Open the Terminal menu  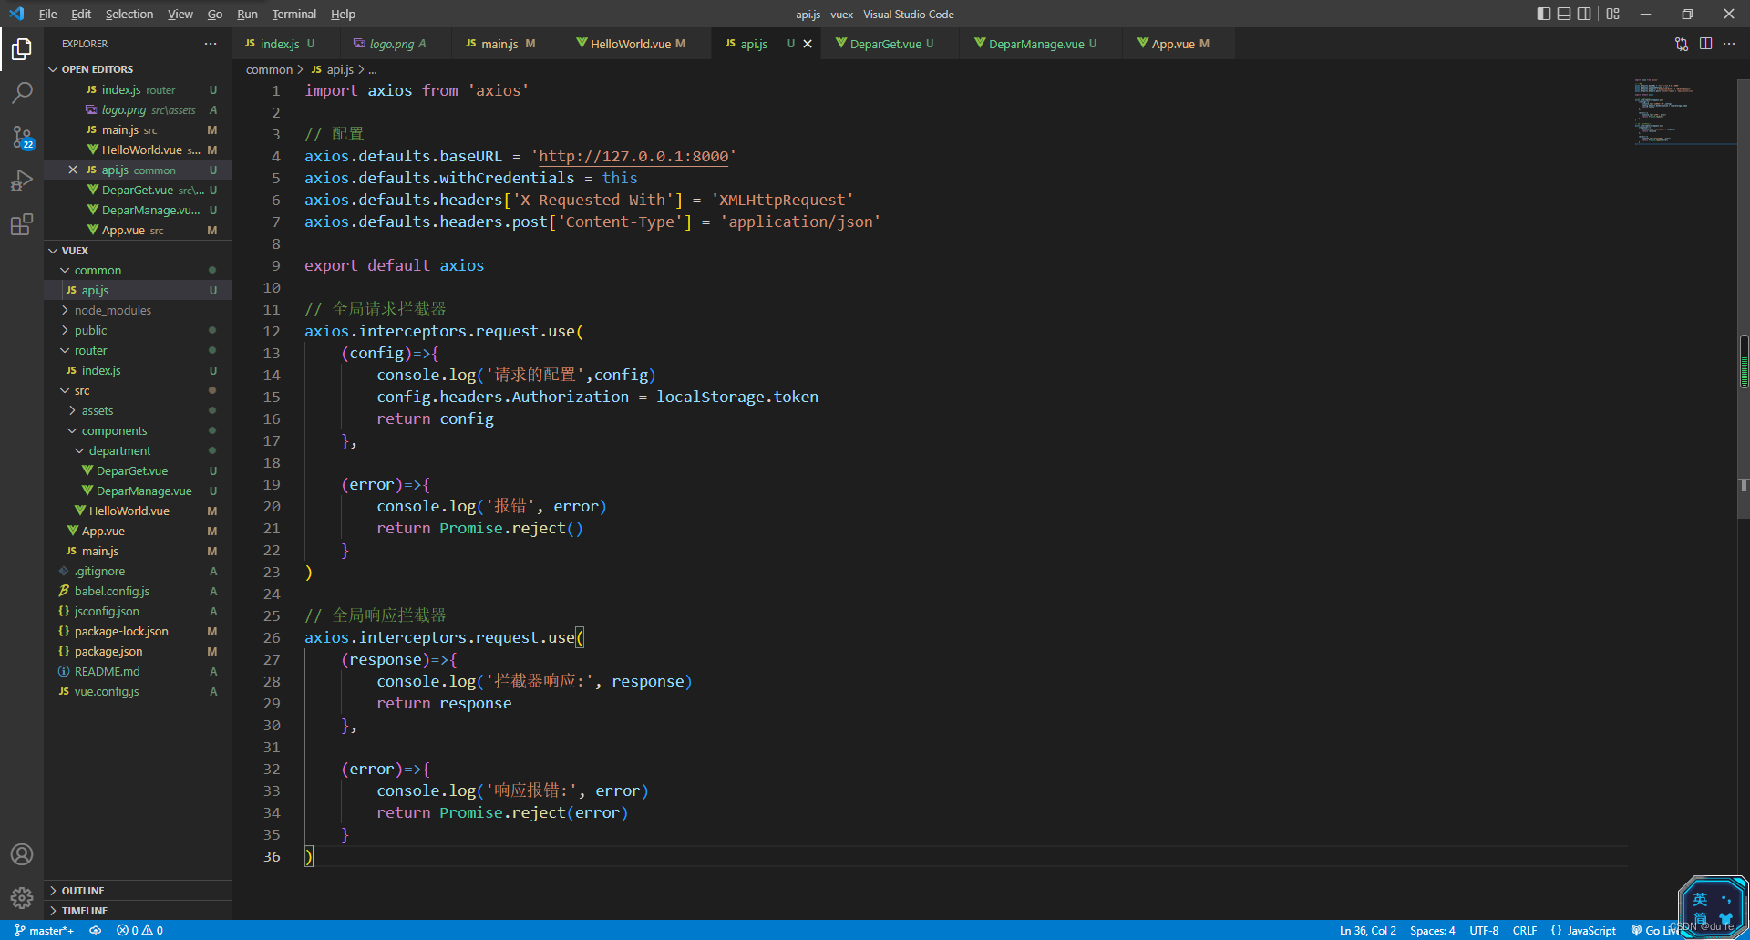pos(293,14)
